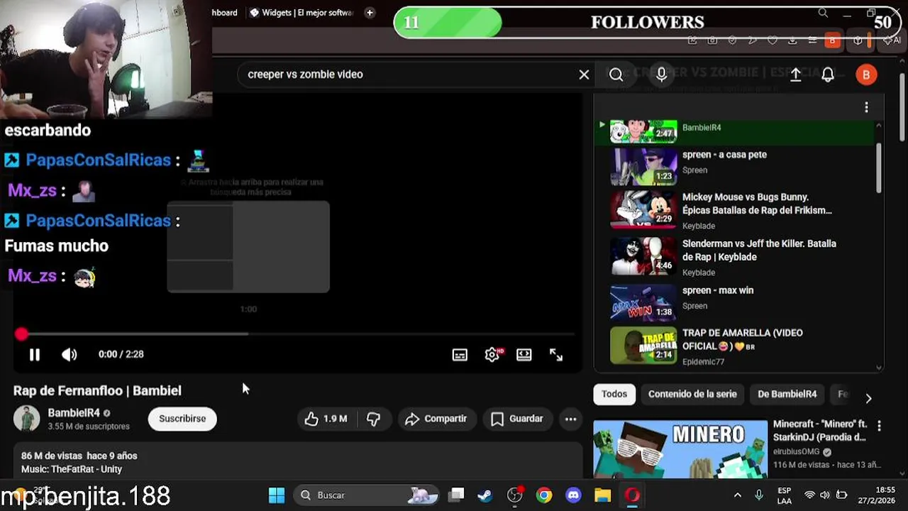Click playlist scrollbar up arrow
Screen dimensions: 908x511
click(x=880, y=125)
